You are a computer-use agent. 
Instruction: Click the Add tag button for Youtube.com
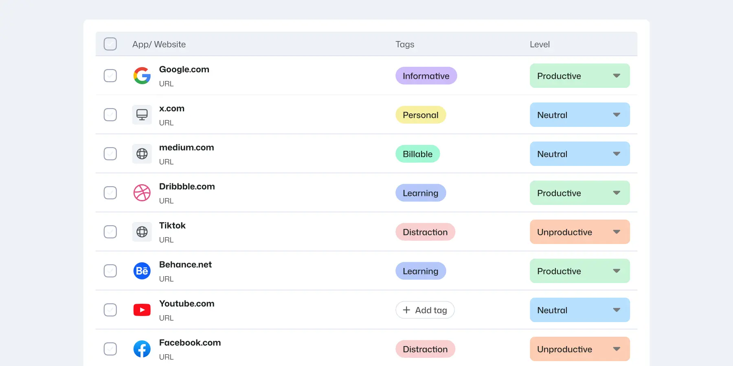click(x=425, y=310)
